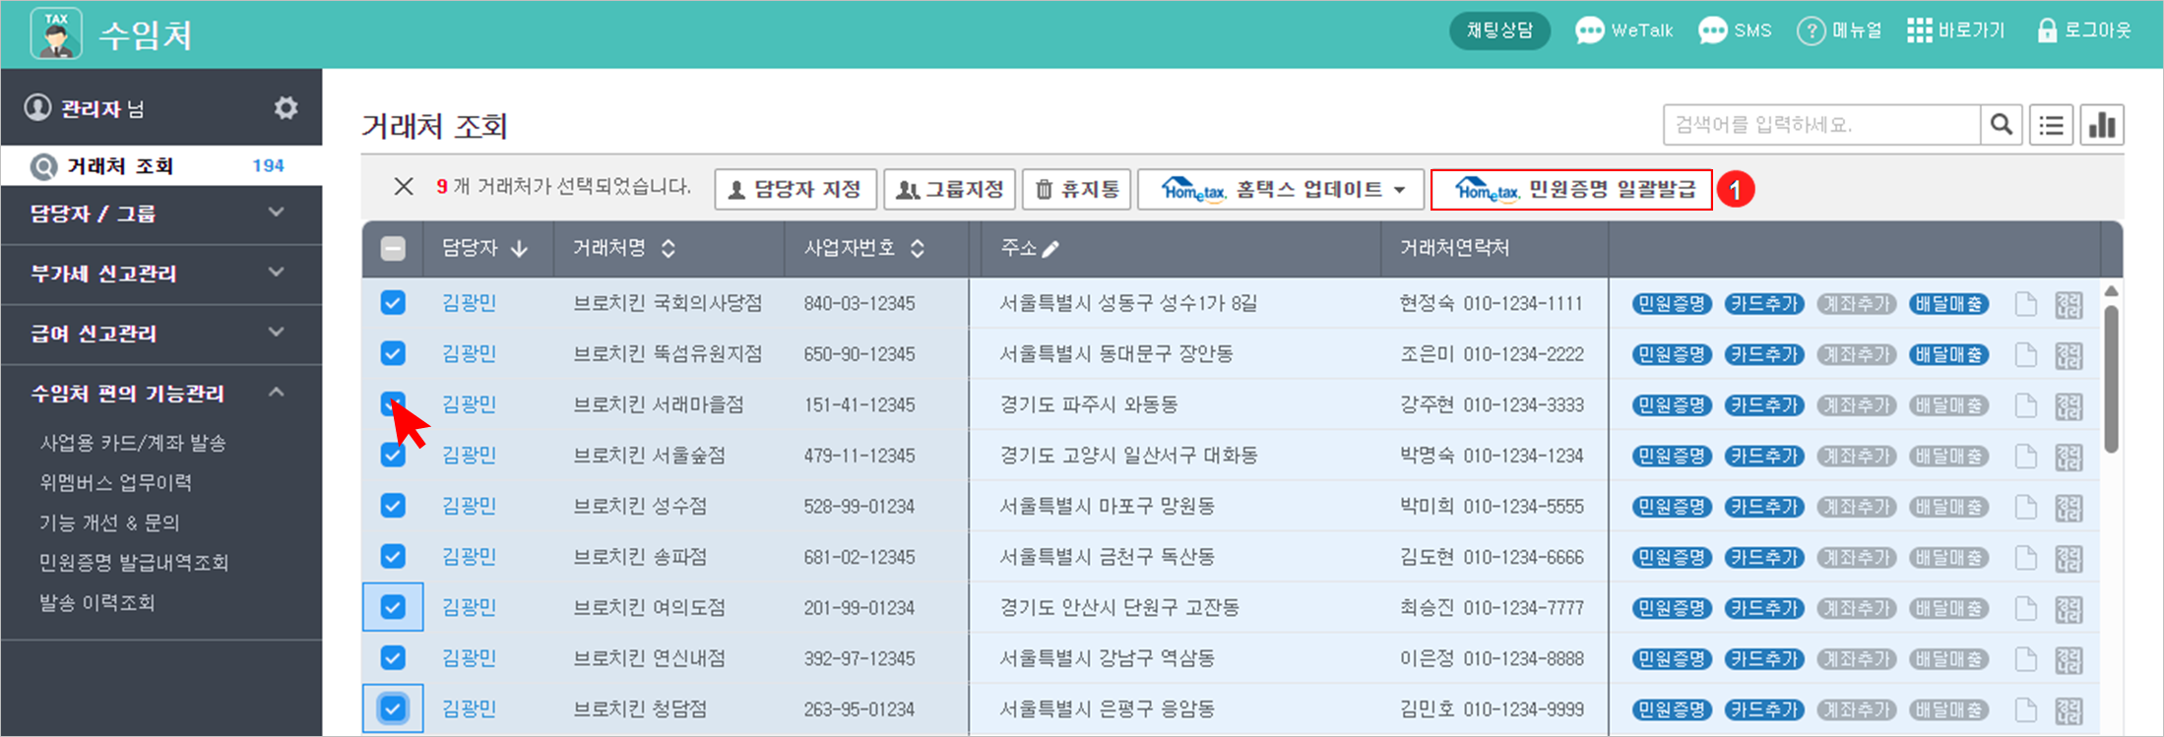The width and height of the screenshot is (2164, 737).
Task: Click 배달매출 badge for 브로치킨 국회의사당점
Action: coord(1948,304)
